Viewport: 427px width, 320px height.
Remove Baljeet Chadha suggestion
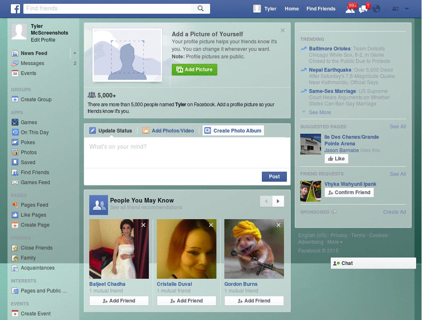pyautogui.click(x=143, y=225)
